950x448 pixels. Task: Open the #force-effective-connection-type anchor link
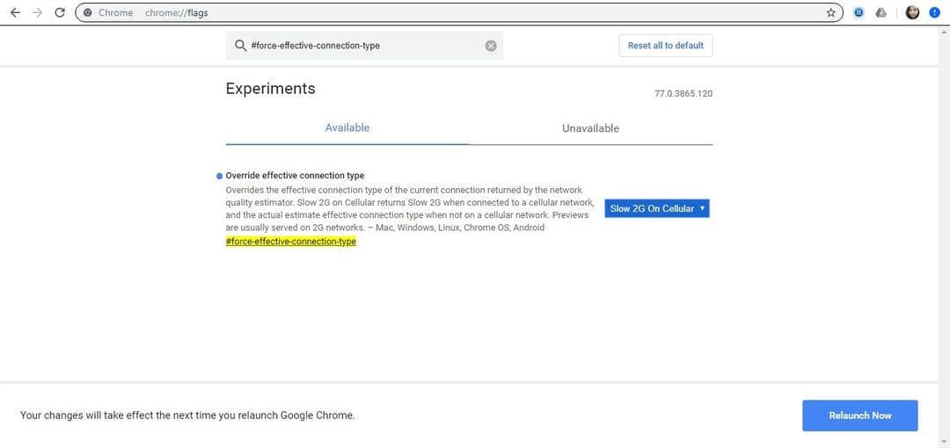pos(291,242)
